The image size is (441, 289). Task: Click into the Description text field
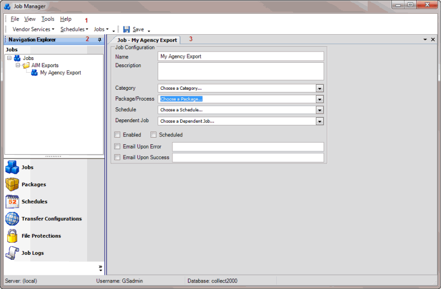tap(240, 71)
